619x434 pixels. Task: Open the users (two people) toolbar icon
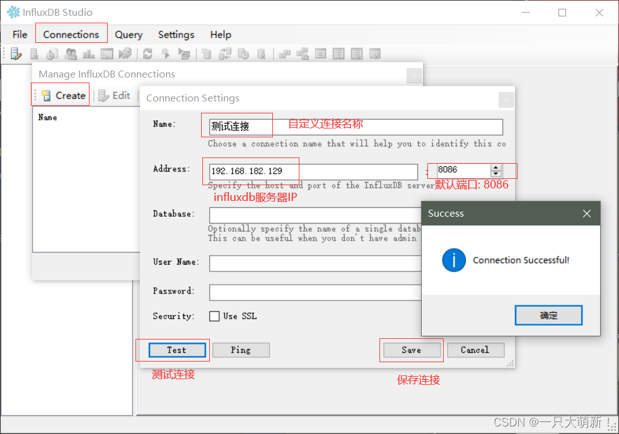coord(71,54)
